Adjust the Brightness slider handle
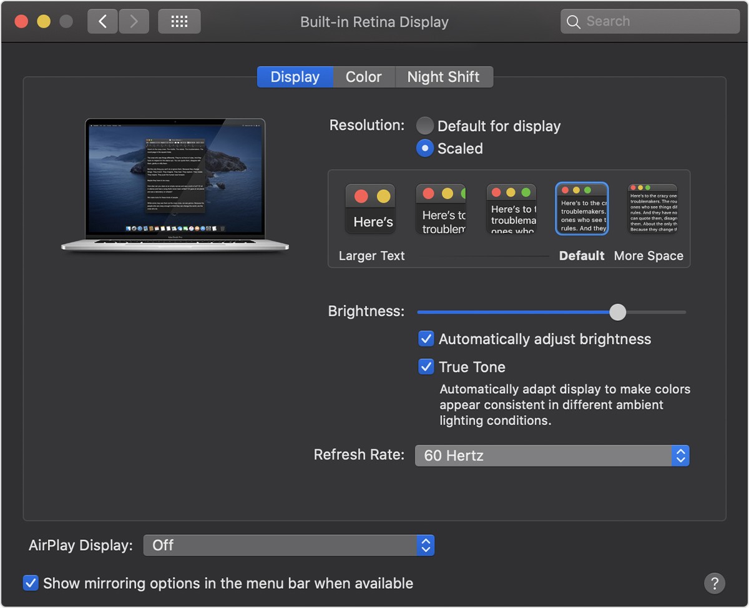This screenshot has height=608, width=749. [x=617, y=312]
